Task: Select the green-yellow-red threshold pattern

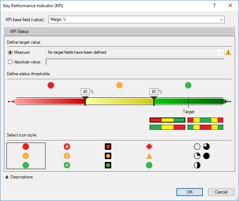Action: coord(167,127)
